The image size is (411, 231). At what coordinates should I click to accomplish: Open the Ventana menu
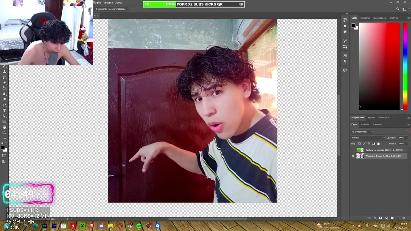[x=108, y=3]
